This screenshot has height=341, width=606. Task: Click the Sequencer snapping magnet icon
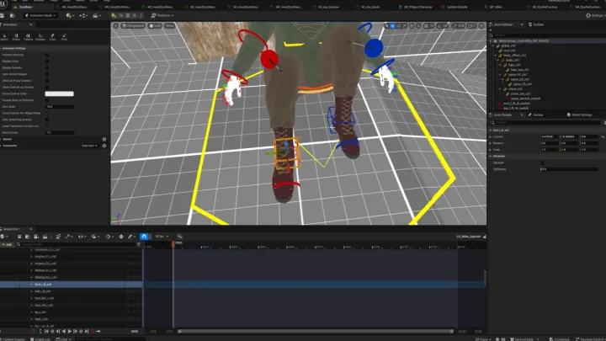coord(144,237)
